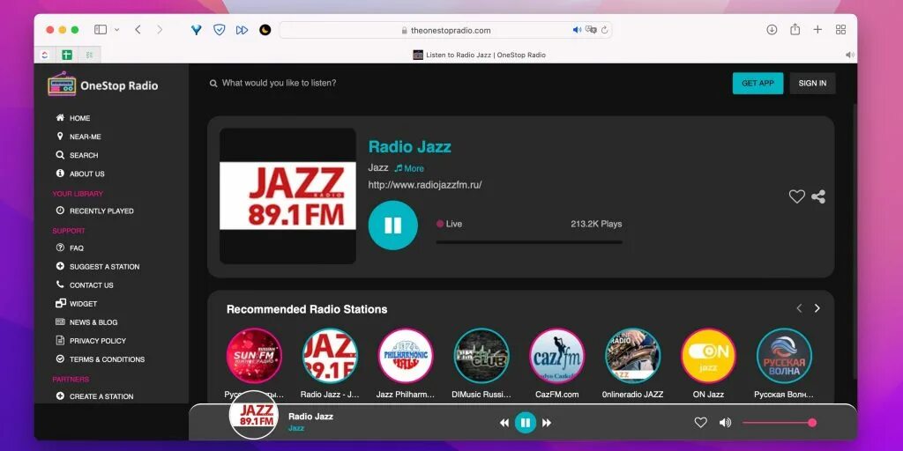Pause playback in the bottom player bar
Image resolution: width=903 pixels, height=451 pixels.
[x=526, y=423]
